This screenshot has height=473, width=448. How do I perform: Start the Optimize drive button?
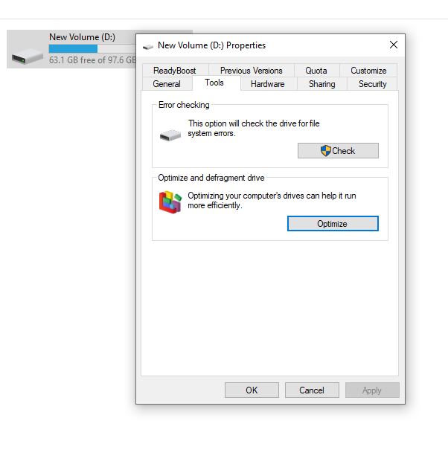pyautogui.click(x=333, y=224)
